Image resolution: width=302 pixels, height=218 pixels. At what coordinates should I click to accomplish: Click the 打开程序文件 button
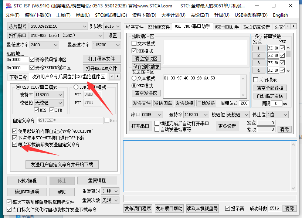coord(102,59)
